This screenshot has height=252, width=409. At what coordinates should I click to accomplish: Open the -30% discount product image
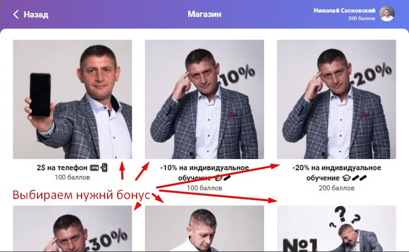point(72,229)
